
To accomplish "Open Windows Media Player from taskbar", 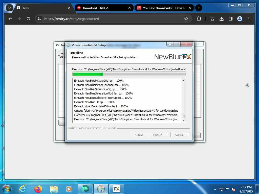I will point(69,189).
